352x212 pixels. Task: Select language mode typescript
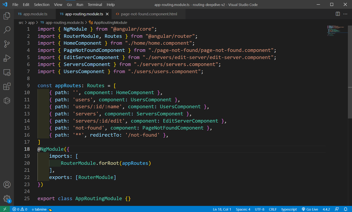tap(289, 209)
